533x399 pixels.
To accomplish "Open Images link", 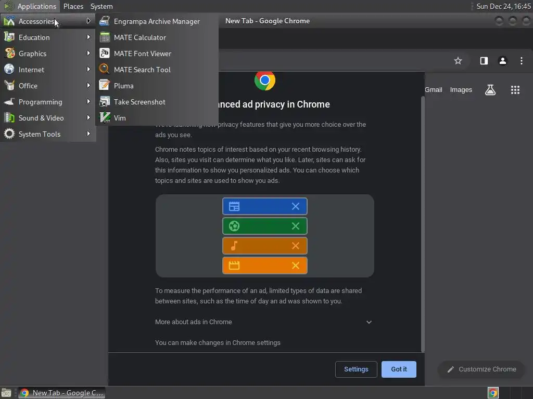I will 461,89.
